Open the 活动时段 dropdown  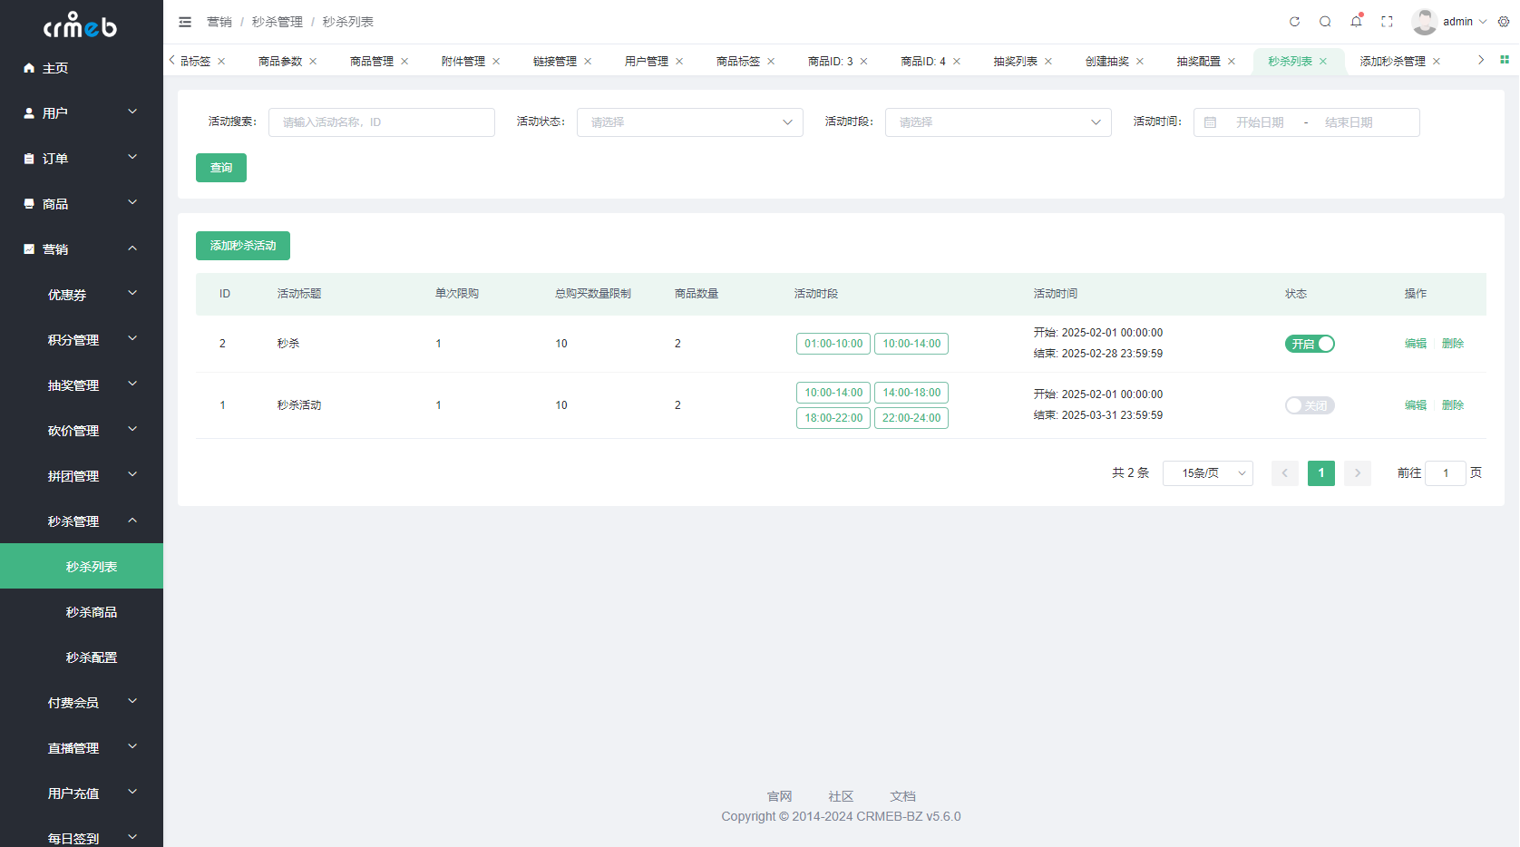pyautogui.click(x=999, y=122)
